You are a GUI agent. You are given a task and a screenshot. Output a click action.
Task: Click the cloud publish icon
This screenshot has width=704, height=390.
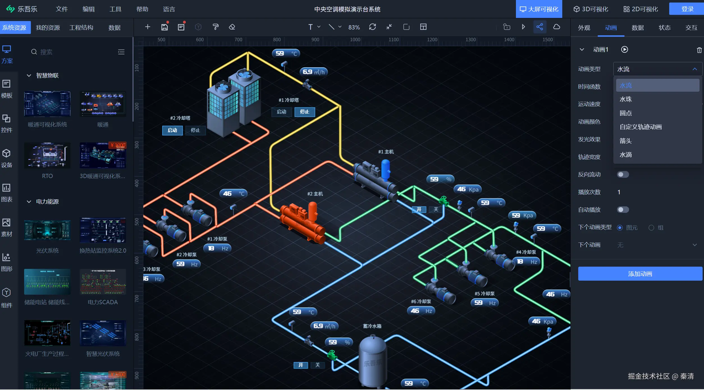(556, 27)
